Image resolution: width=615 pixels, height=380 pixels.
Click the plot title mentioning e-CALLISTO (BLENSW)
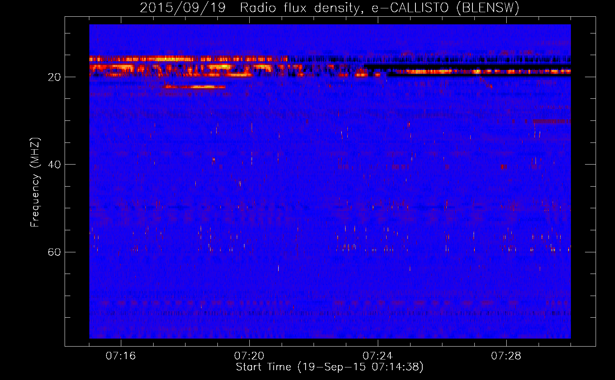click(x=330, y=8)
